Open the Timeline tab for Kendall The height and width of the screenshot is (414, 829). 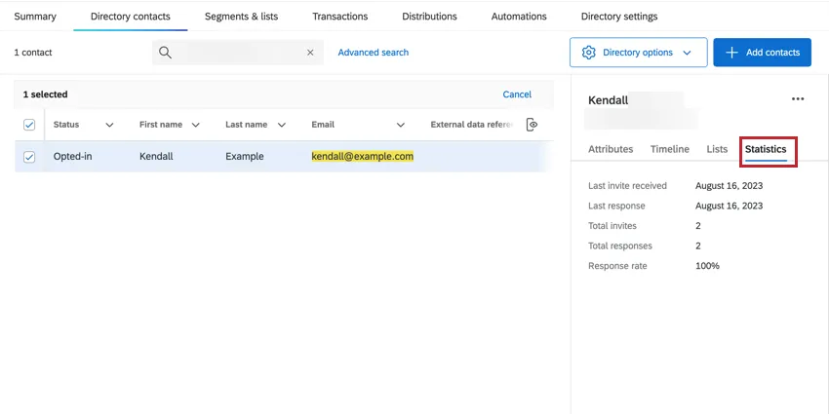click(x=669, y=149)
